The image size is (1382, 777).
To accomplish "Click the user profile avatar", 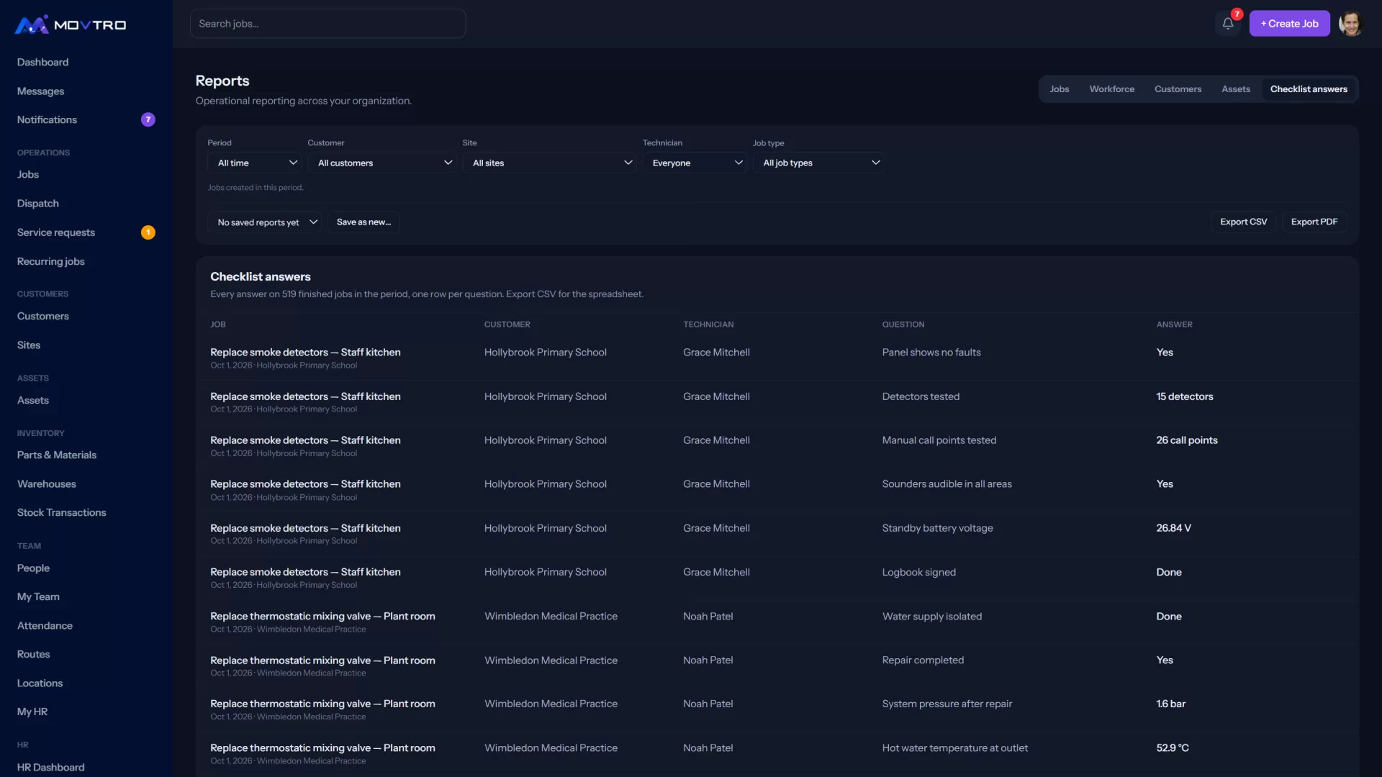I will coord(1351,24).
